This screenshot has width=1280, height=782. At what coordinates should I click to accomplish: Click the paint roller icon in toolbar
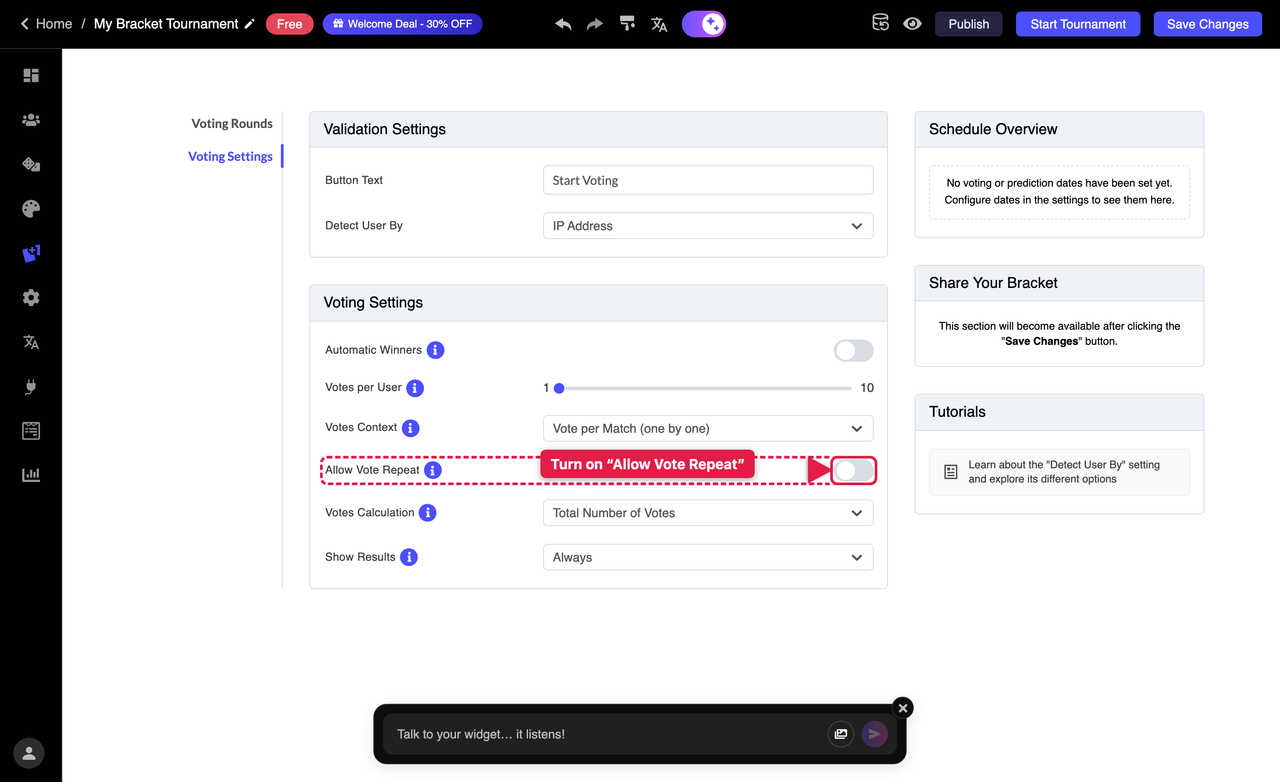pyautogui.click(x=628, y=24)
